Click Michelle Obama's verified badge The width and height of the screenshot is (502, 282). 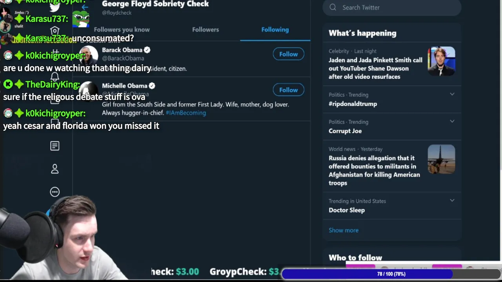pos(152,86)
